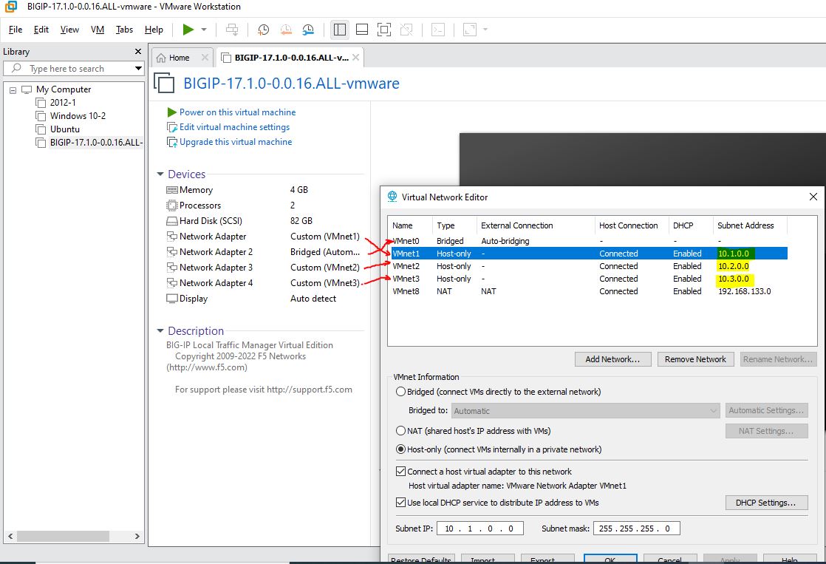Collapse the My Computer tree node
Screen dimensions: 826x564
13,89
